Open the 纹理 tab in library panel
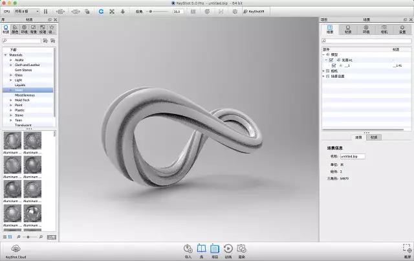414x261 pixels. click(x=43, y=29)
